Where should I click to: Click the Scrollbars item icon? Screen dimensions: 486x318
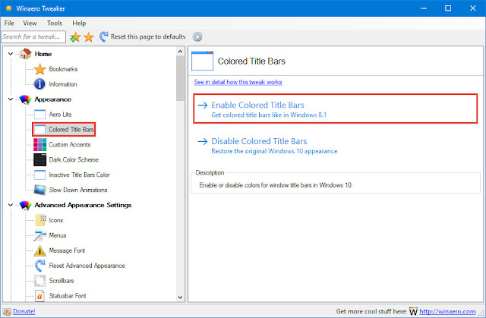tap(40, 281)
